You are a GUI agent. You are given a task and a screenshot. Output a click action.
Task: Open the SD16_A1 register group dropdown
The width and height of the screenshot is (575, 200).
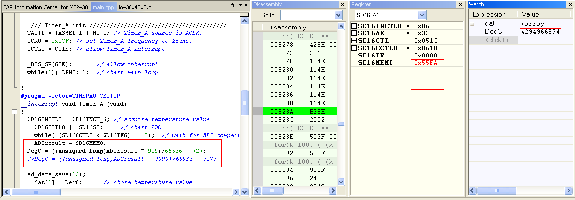422,15
